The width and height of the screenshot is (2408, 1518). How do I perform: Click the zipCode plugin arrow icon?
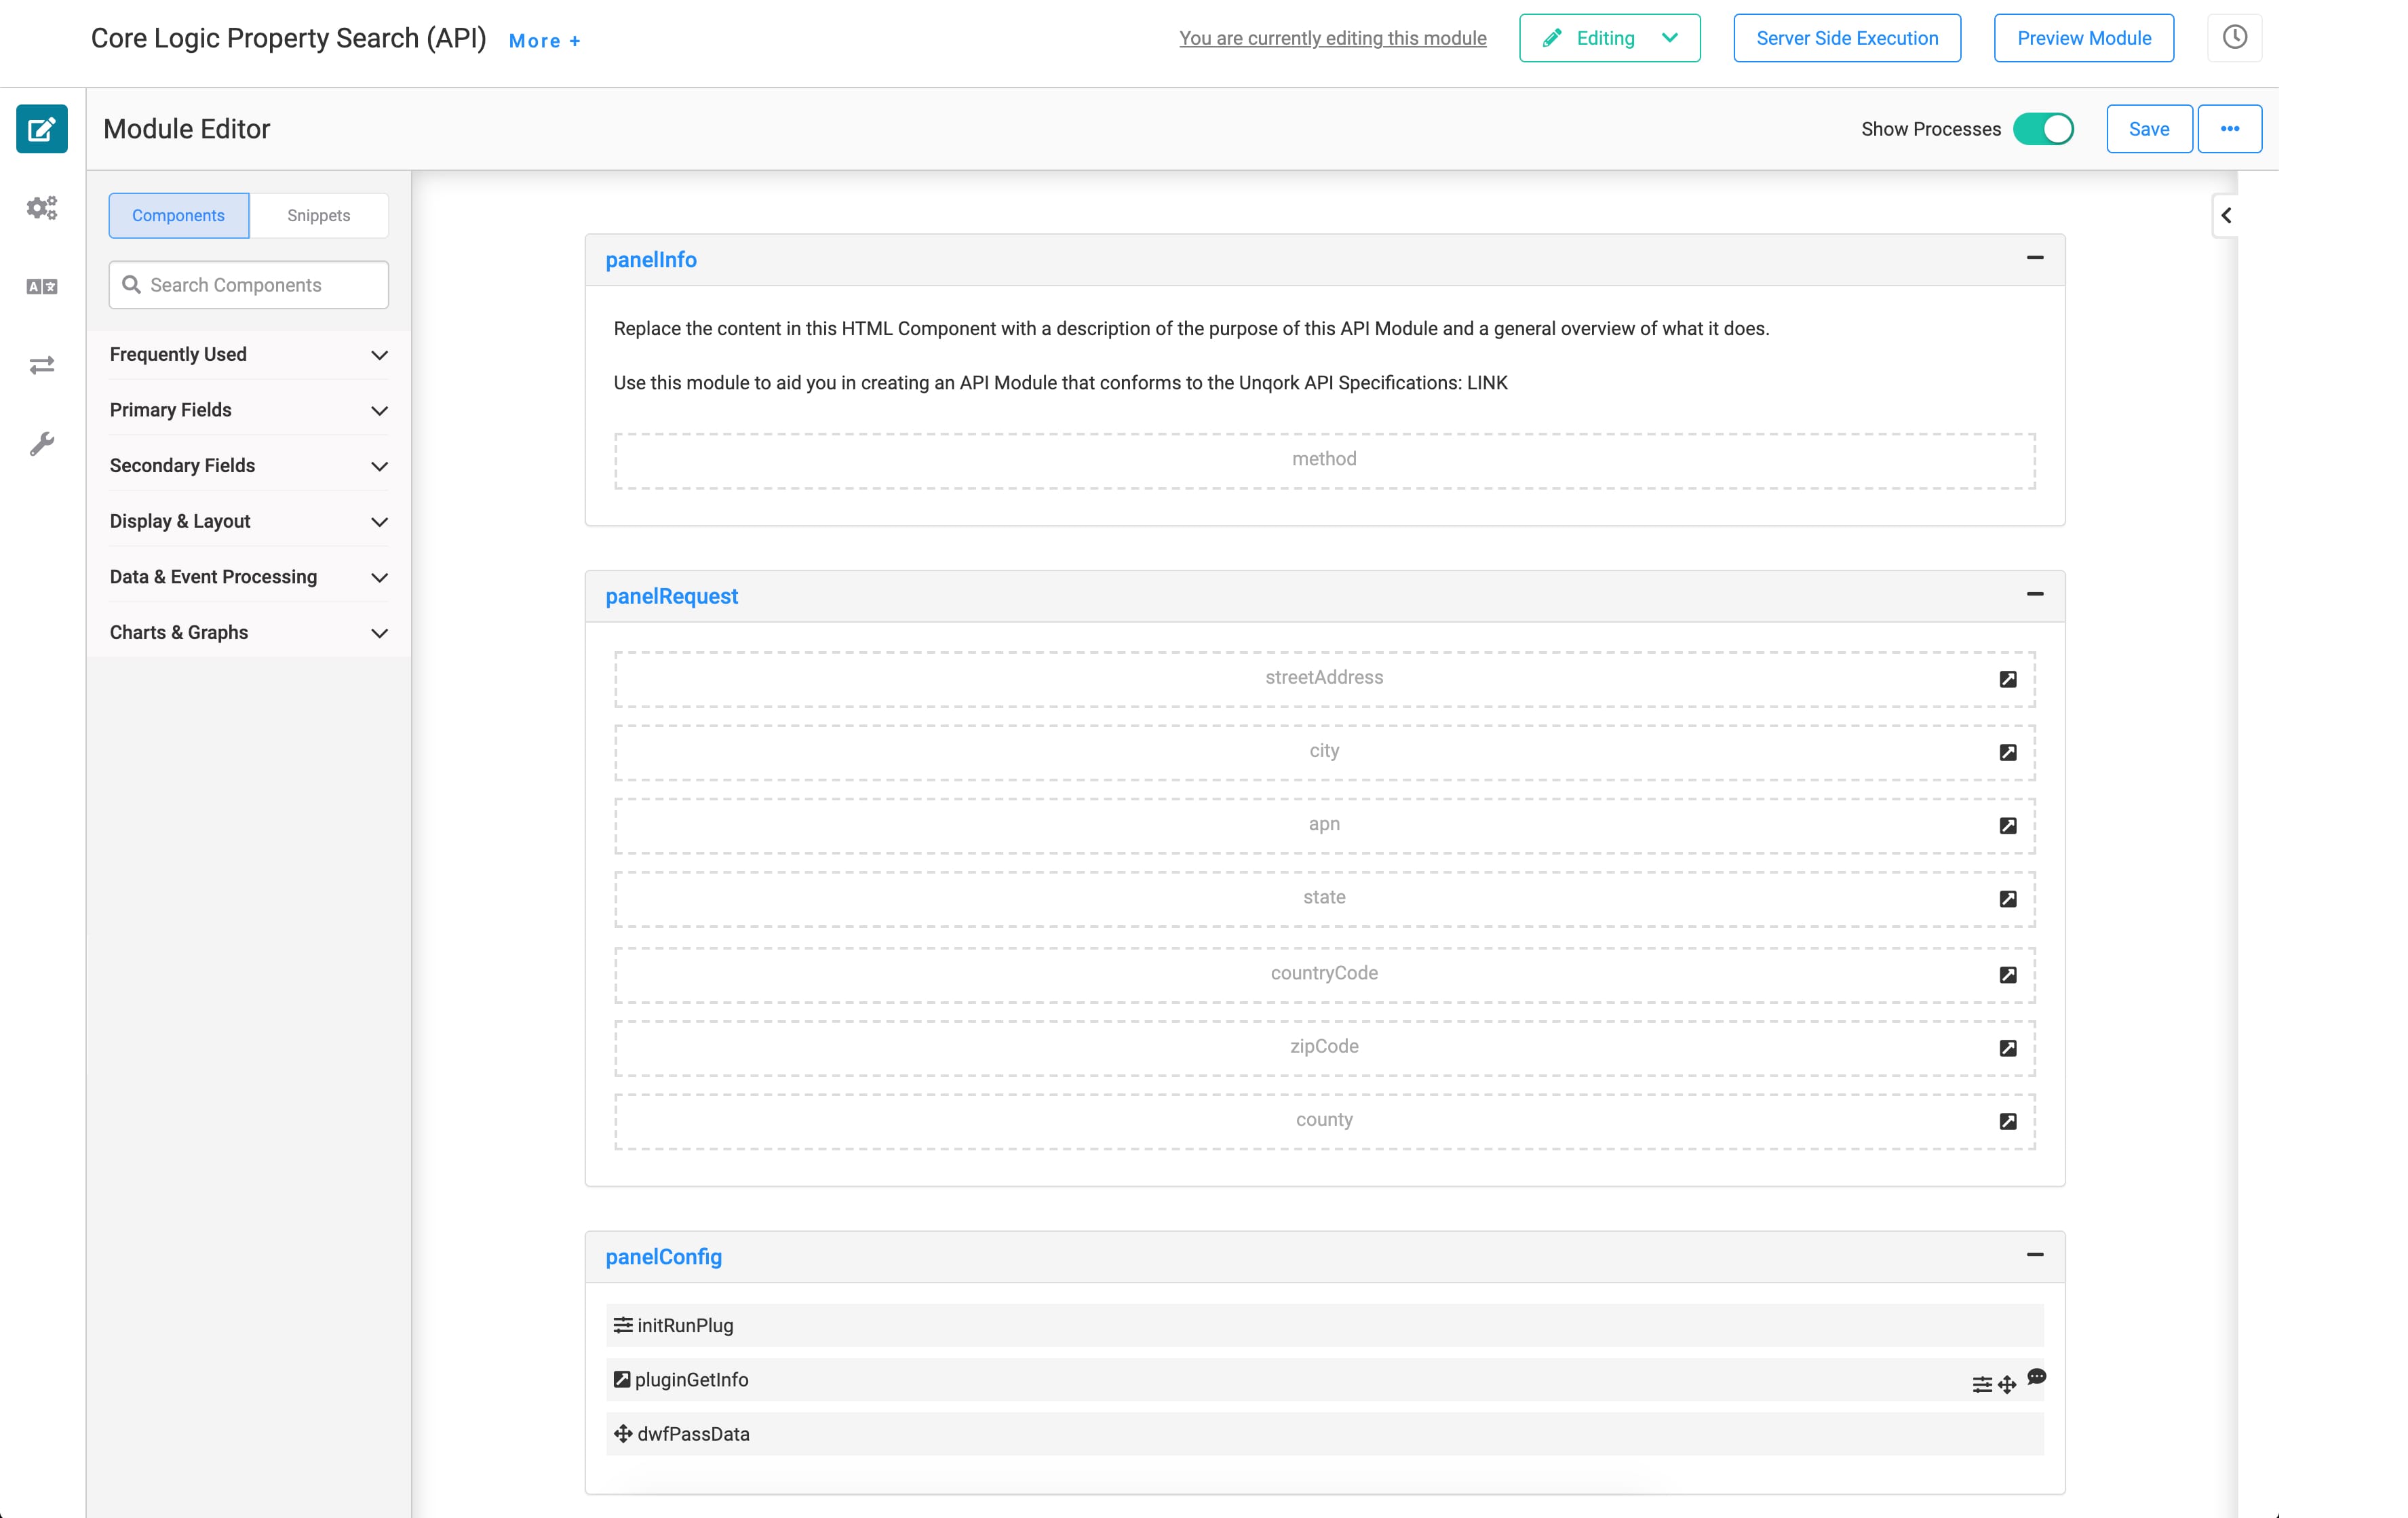pyautogui.click(x=2008, y=1048)
